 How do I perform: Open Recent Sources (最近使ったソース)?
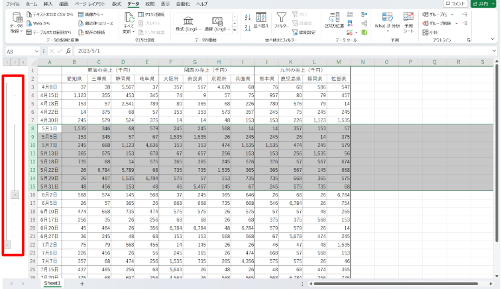click(95, 23)
